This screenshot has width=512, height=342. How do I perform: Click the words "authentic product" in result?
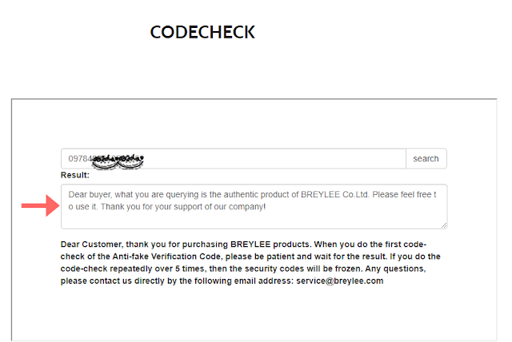(x=256, y=195)
